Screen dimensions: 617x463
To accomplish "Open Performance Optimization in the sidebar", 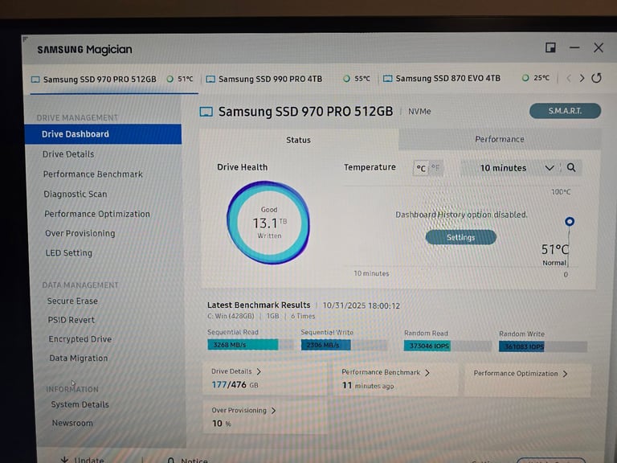I will click(97, 214).
